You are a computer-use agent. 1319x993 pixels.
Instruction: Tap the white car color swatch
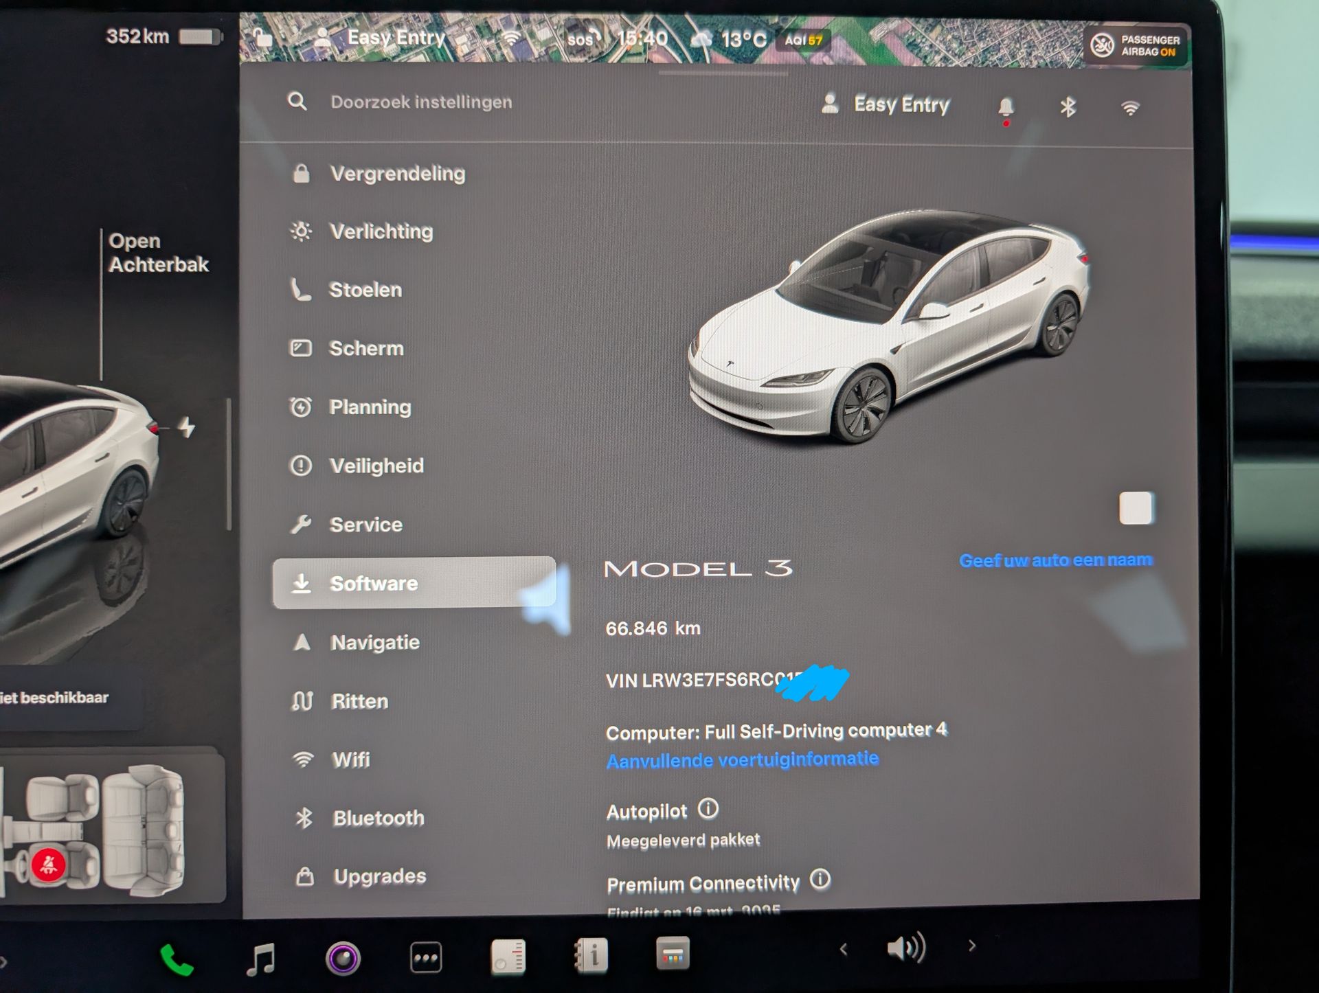click(1135, 508)
